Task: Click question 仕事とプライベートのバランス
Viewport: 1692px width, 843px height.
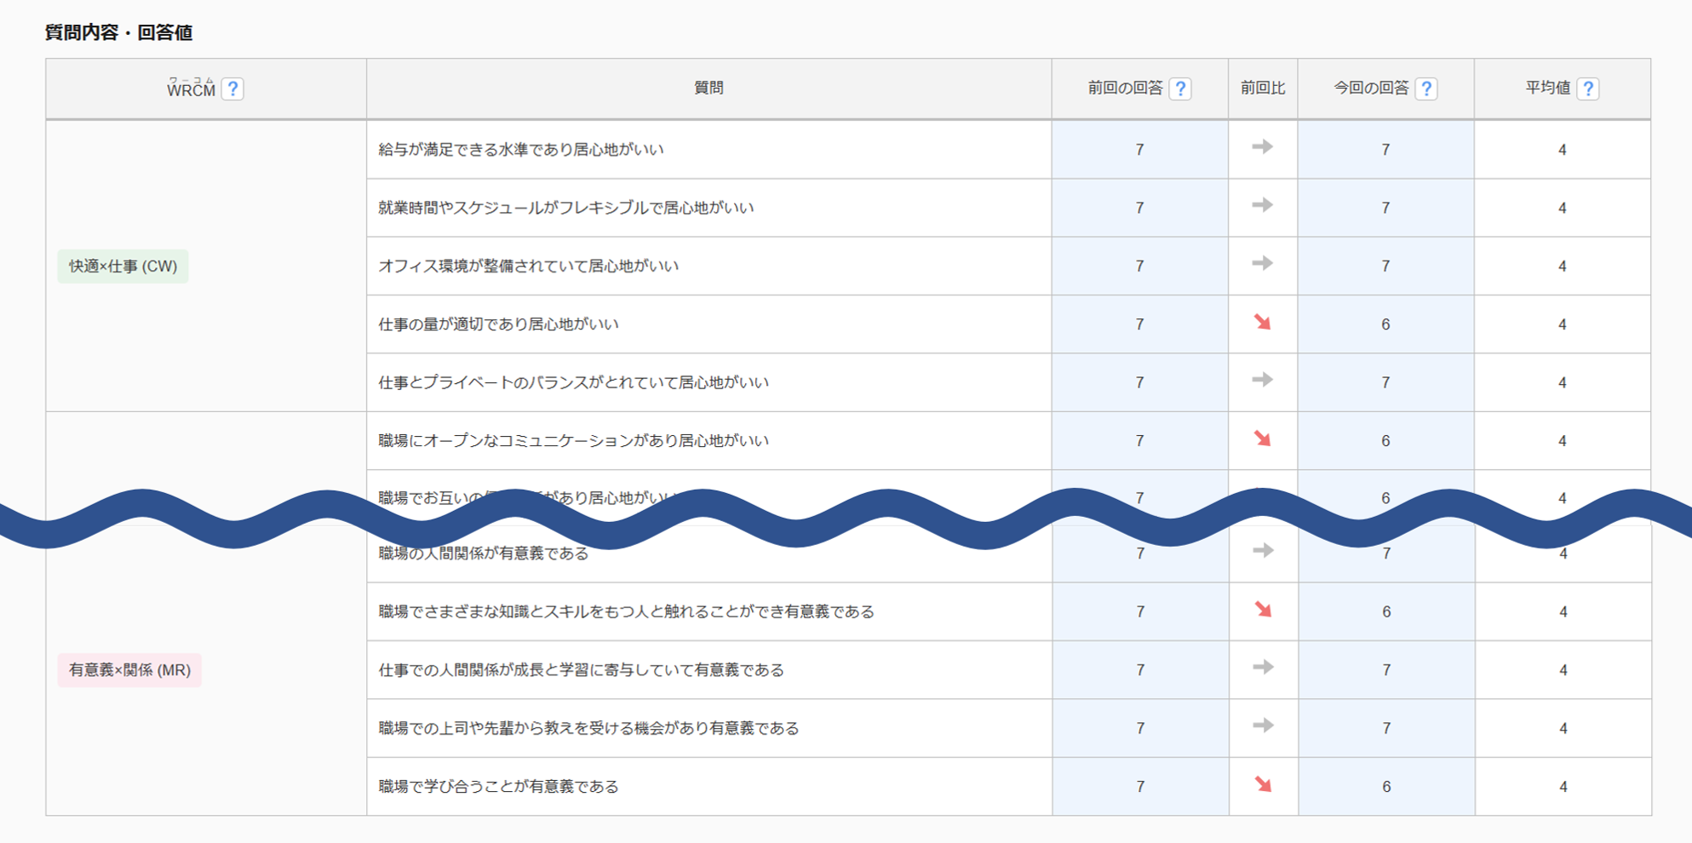Action: click(x=573, y=382)
